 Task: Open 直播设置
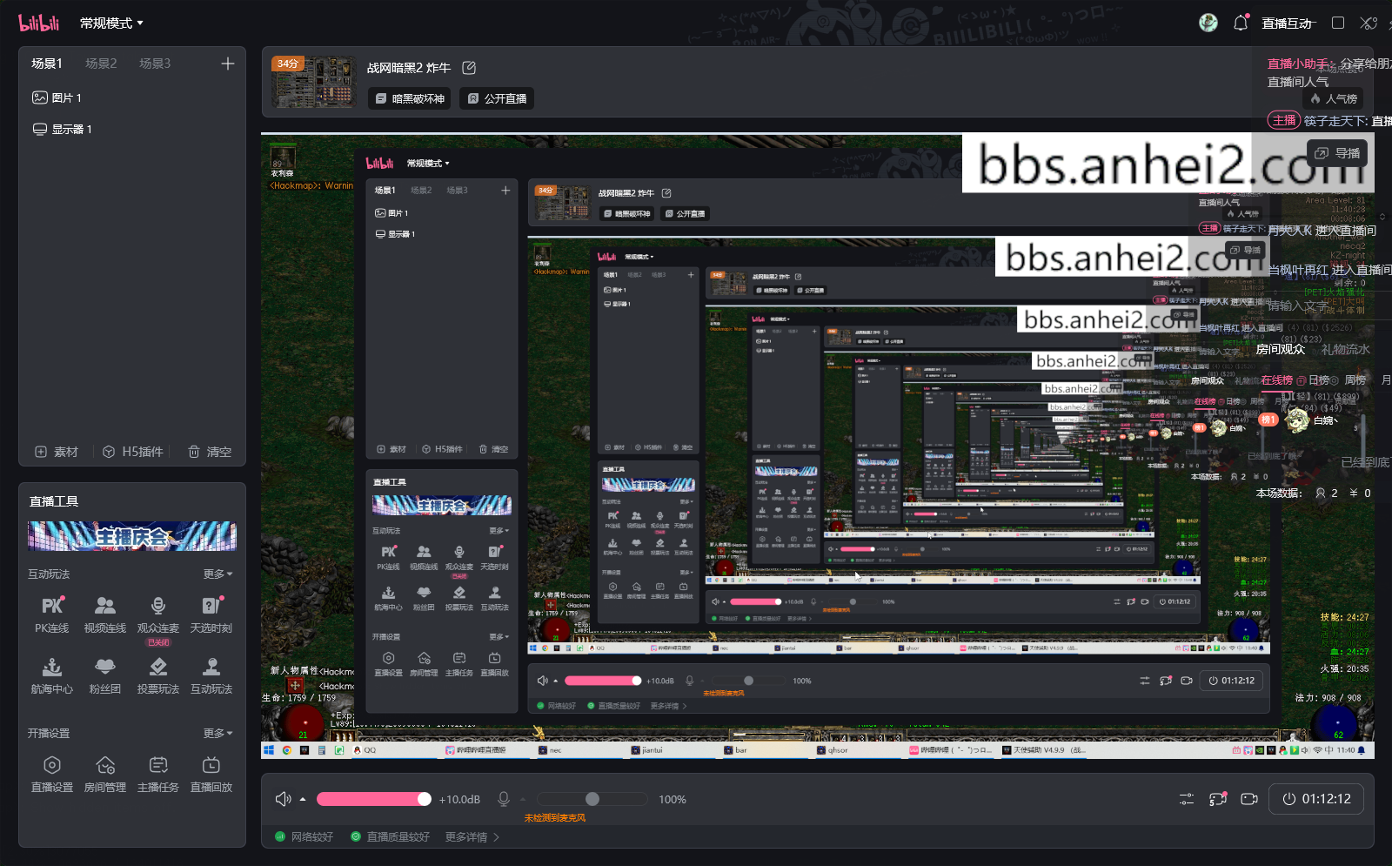(x=52, y=775)
